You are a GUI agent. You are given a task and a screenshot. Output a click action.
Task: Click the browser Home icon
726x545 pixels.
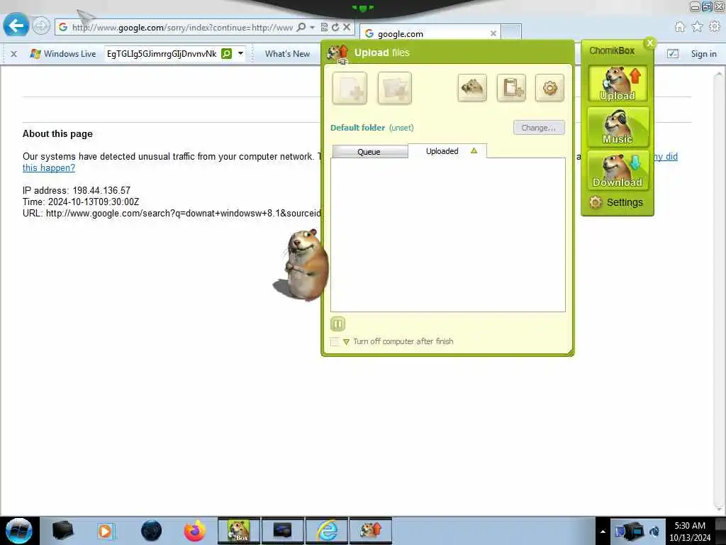click(x=680, y=27)
